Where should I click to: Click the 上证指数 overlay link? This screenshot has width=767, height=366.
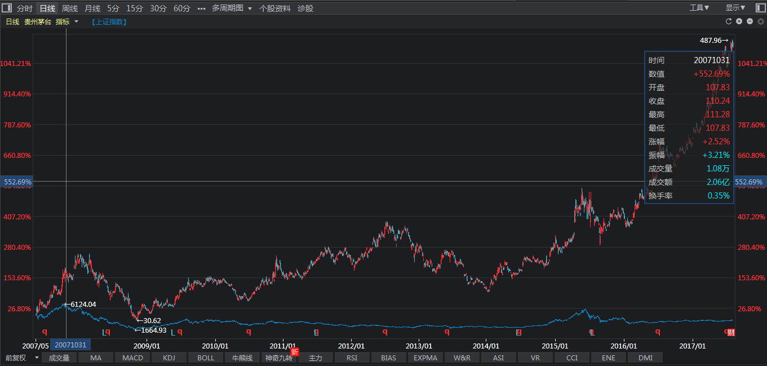(109, 21)
